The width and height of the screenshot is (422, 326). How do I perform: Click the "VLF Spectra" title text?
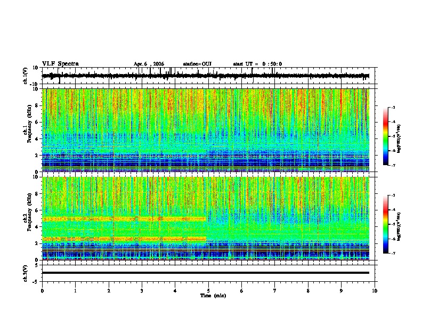click(60, 64)
